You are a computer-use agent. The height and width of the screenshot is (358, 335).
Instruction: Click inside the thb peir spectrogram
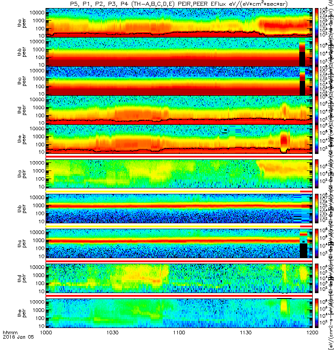[179, 209]
